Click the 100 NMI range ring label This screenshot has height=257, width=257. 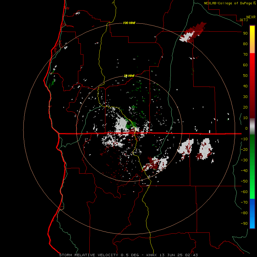(129, 23)
